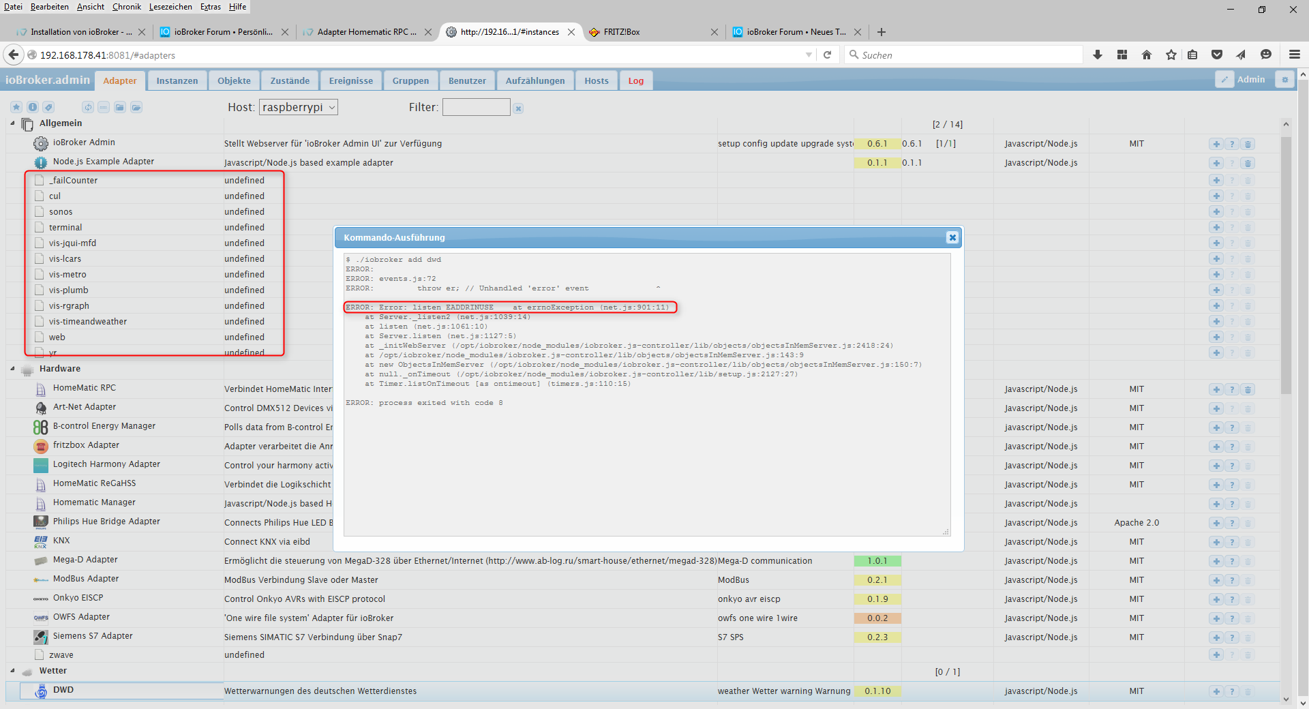Click in the Filter input field
The image size is (1309, 709).
pos(476,107)
